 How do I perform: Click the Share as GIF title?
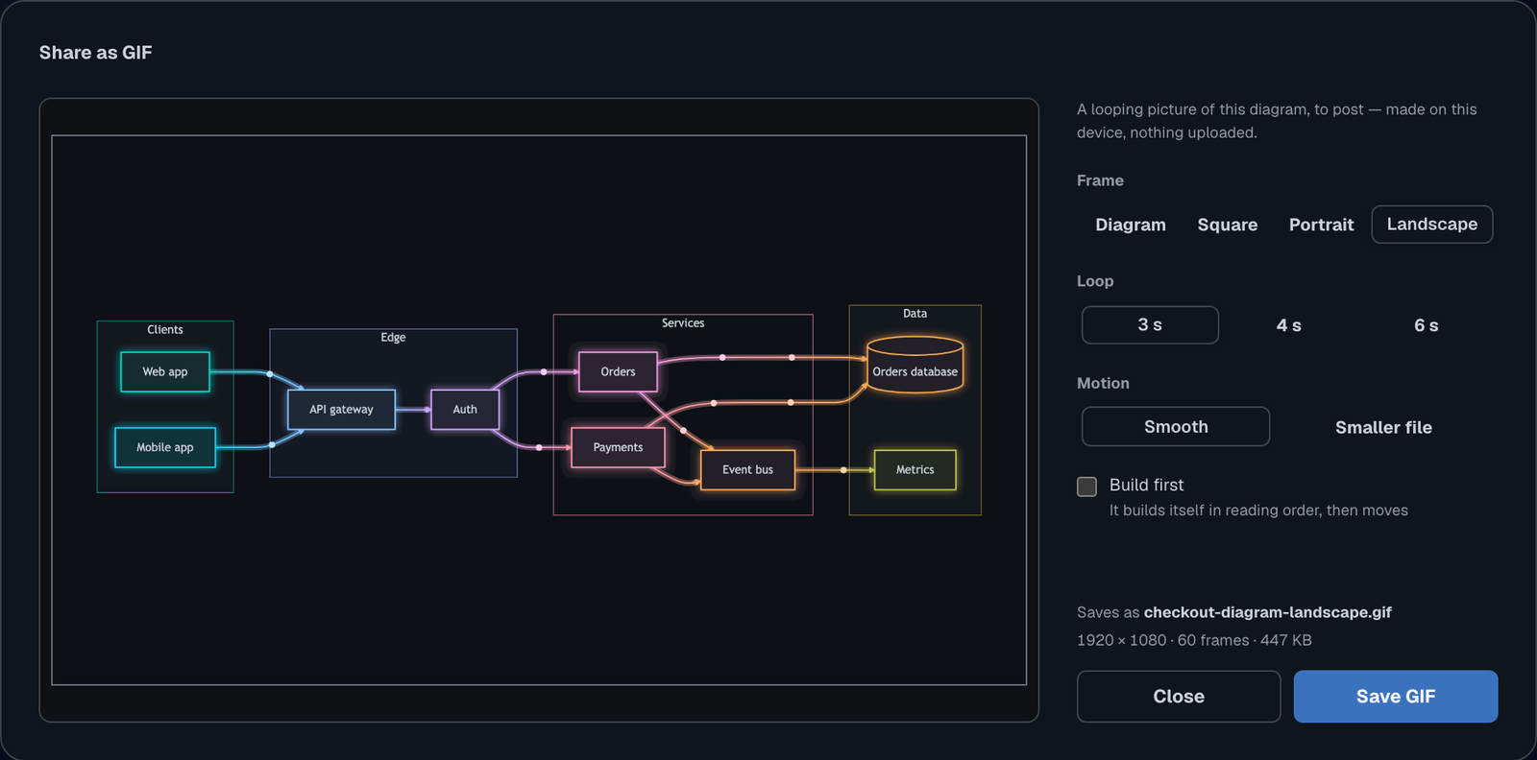95,53
